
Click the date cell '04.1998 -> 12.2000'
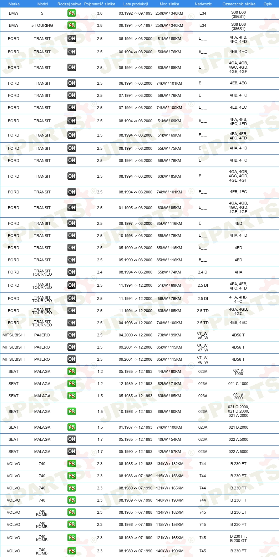136,323
